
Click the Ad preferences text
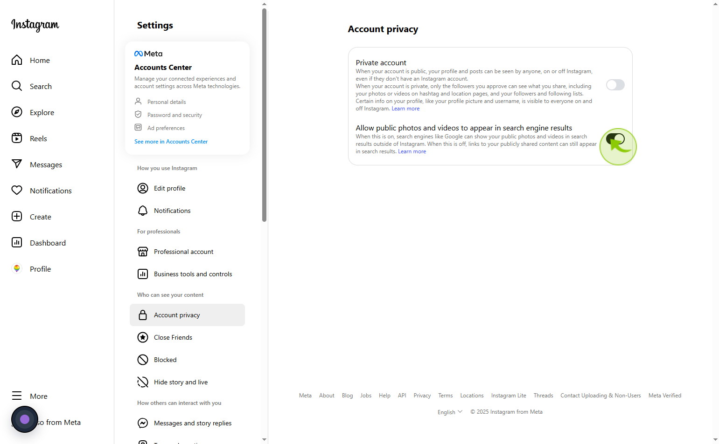pos(166,128)
